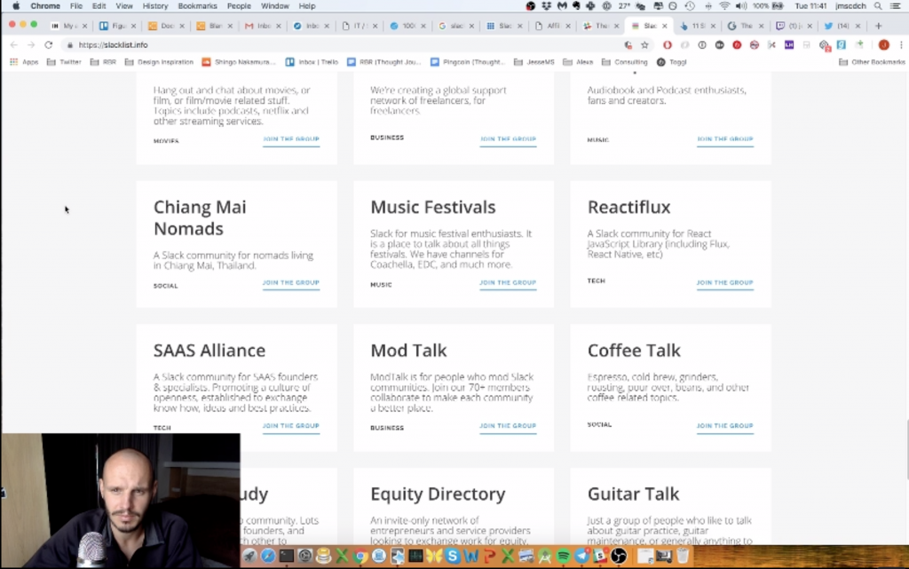Reload the slacklist.info page
The height and width of the screenshot is (569, 909).
tap(48, 44)
